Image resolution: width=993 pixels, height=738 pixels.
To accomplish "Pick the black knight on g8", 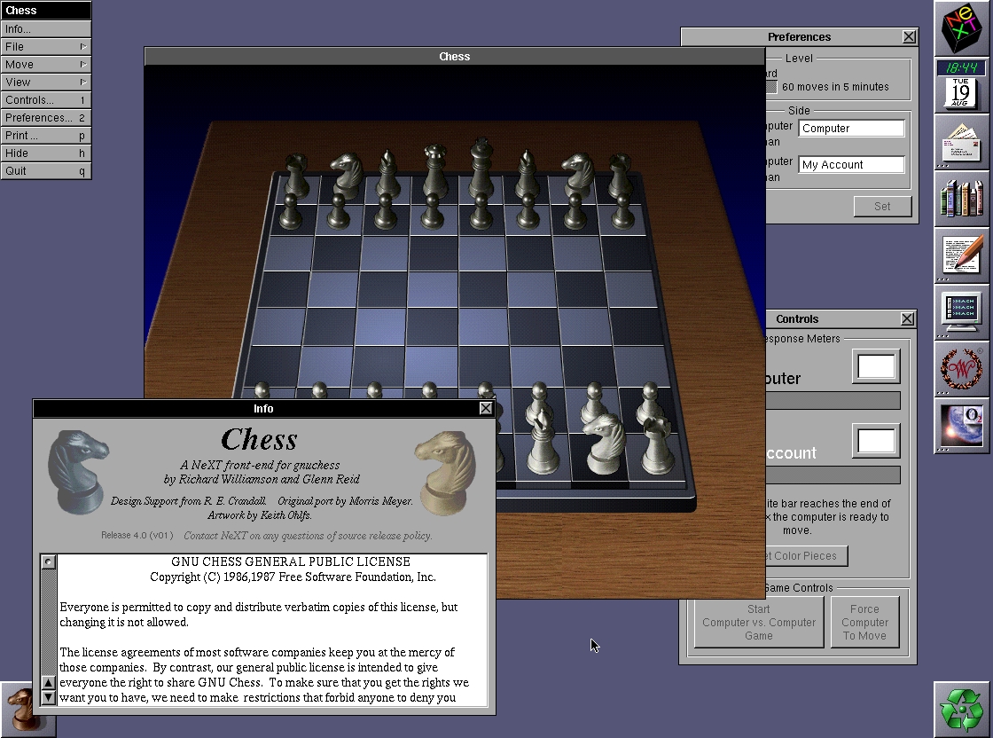I will point(577,174).
